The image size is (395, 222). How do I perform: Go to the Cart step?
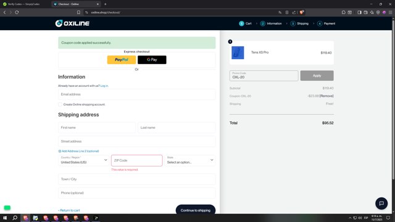[x=245, y=23]
